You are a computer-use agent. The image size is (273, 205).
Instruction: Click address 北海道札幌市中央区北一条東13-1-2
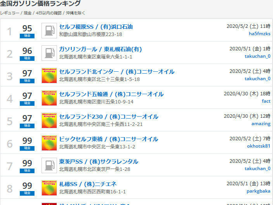[x=97, y=147]
